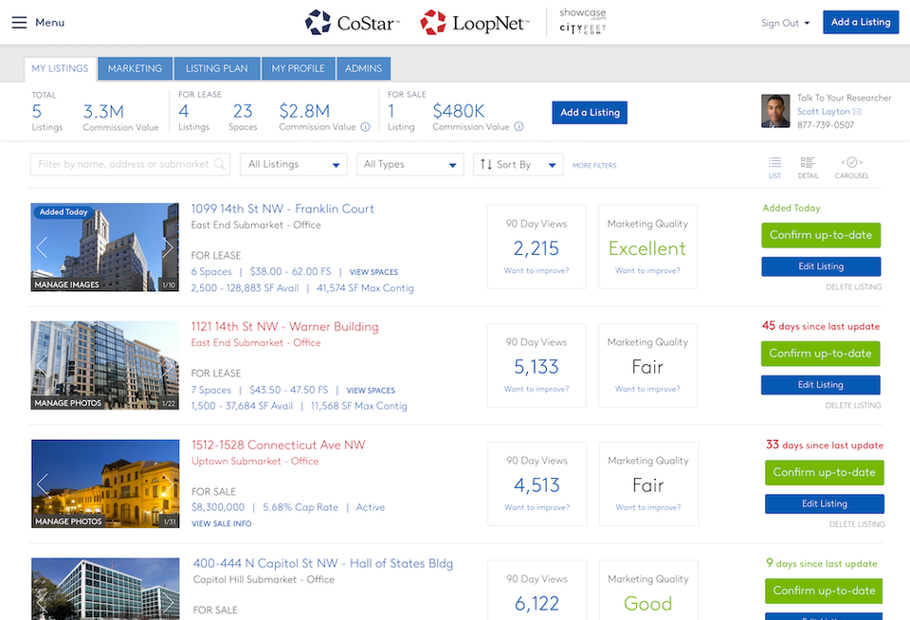Click info icon beside For Lease Commission Value
910x620 pixels.
pos(365,126)
